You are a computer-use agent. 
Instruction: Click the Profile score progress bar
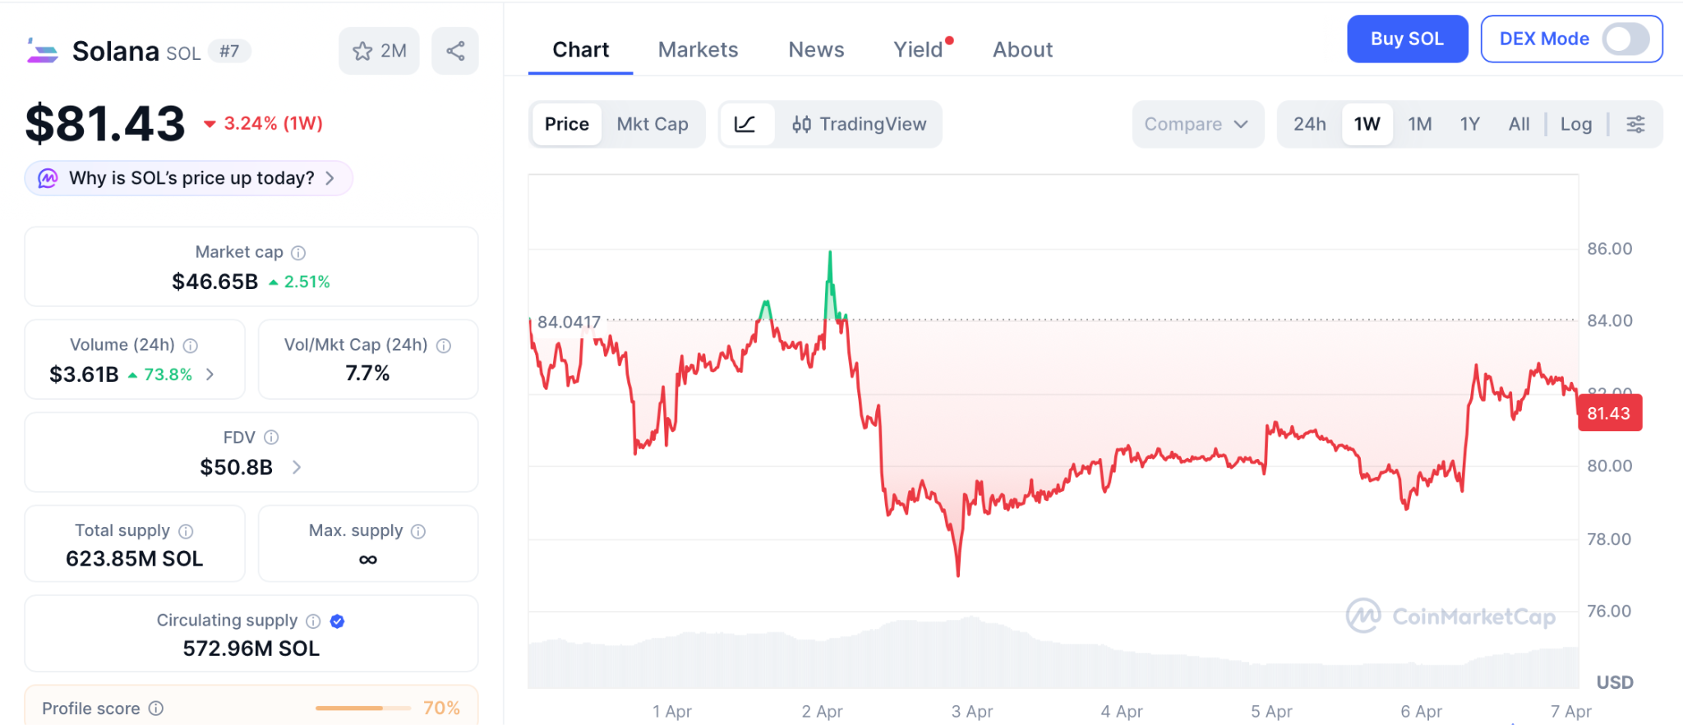pos(362,708)
